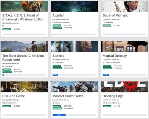Click the Gamerscore badge on Oblivion Remastered
The height and width of the screenshot is (119, 149).
click(x=7, y=69)
